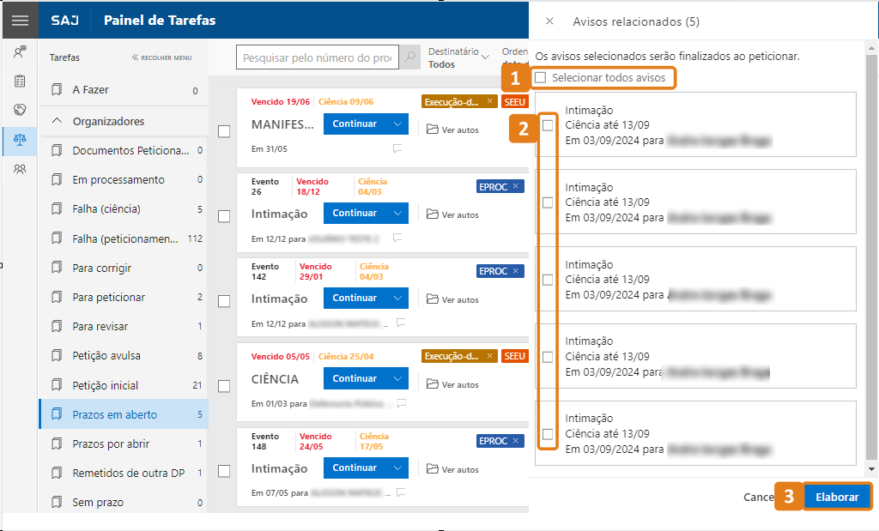Click the Avisos panel scrollbar down arrow
Image resolution: width=879 pixels, height=531 pixels.
coord(872,469)
